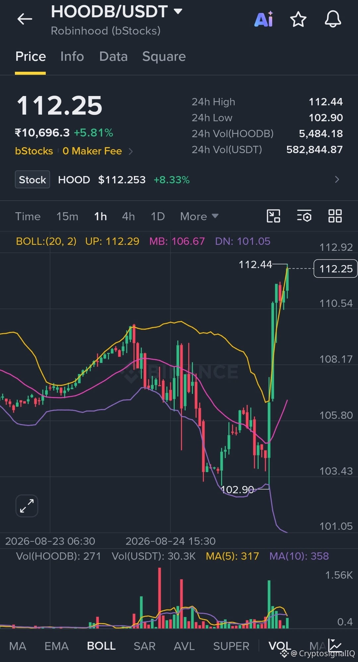This screenshot has height=662, width=358.
Task: Switch to the Data tab
Action: pos(113,56)
